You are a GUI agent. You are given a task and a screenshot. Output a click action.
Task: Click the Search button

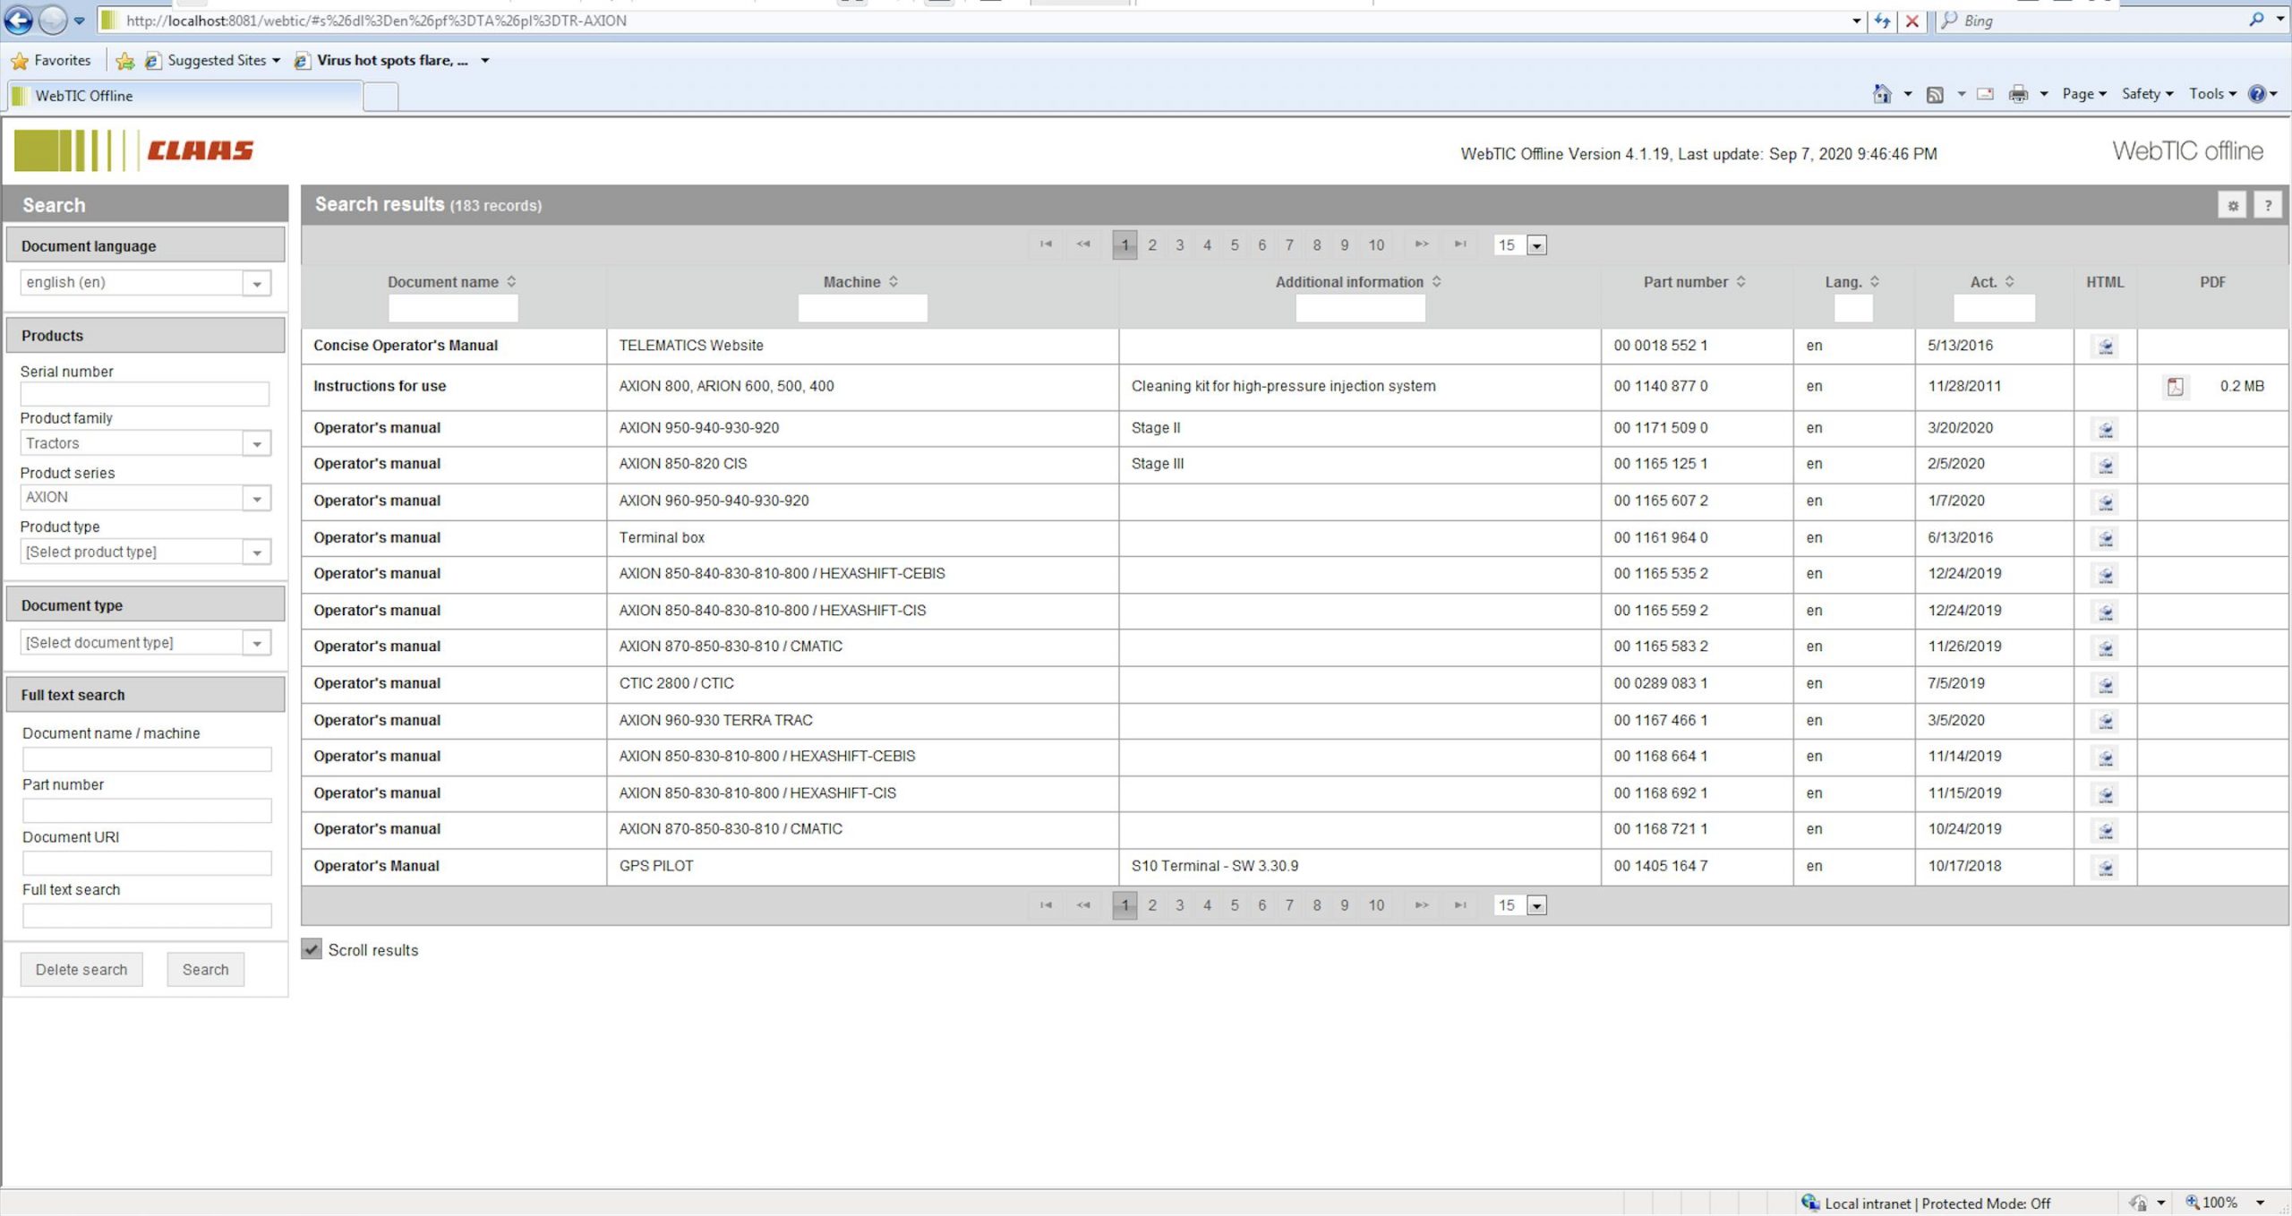click(205, 969)
